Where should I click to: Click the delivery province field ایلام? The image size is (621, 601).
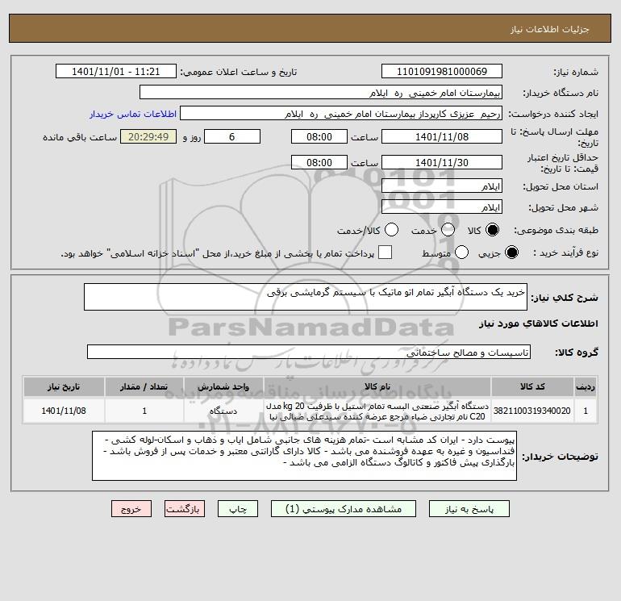[x=442, y=186]
